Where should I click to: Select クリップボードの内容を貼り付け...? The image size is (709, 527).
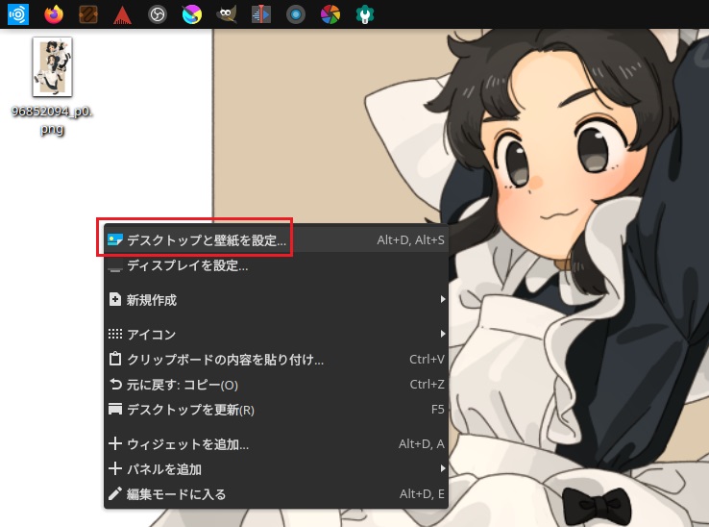[277, 360]
